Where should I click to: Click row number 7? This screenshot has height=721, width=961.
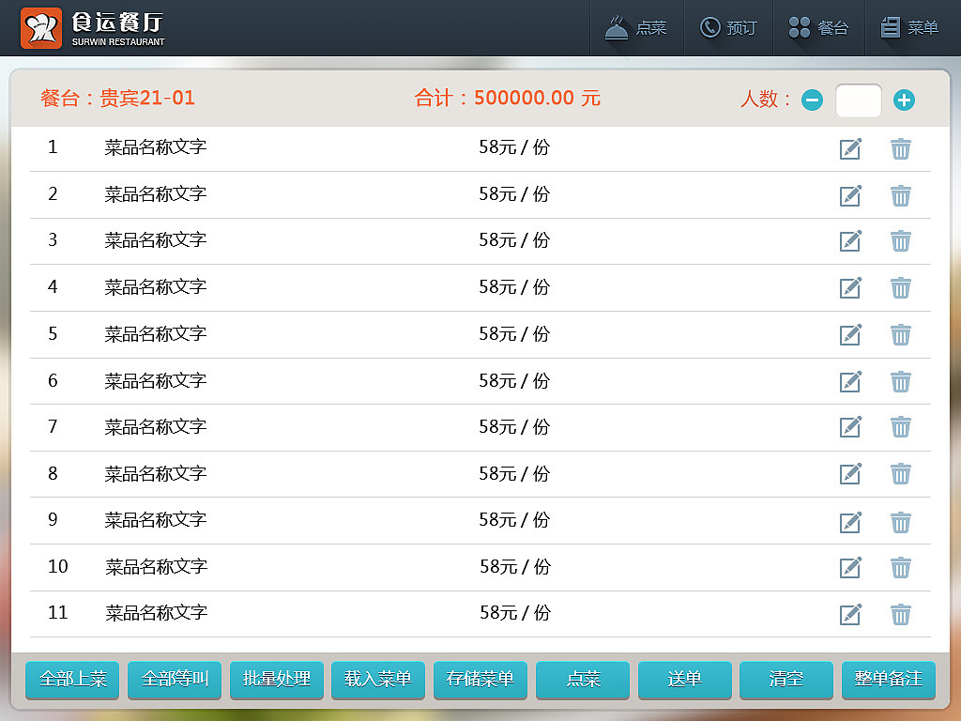[53, 426]
